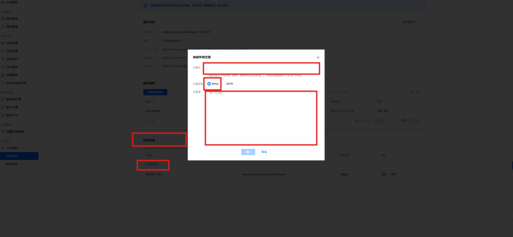Select the JSON variable type radio
Viewport: 513px width, 237px height.
(x=223, y=83)
